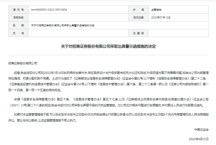The height and width of the screenshot is (145, 216).
Task: Click the 分类 label cell
Action: (x=138, y=10)
